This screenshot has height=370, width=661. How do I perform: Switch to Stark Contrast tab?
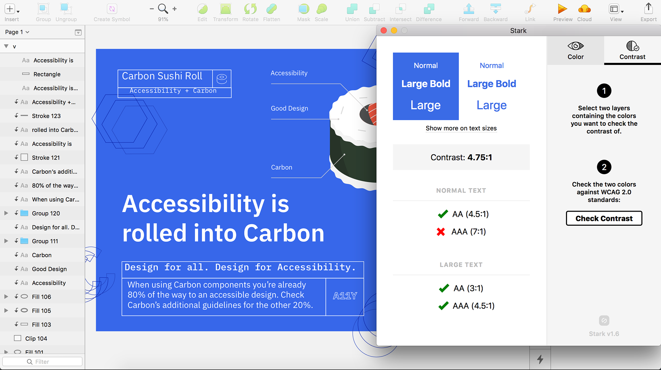pyautogui.click(x=632, y=51)
